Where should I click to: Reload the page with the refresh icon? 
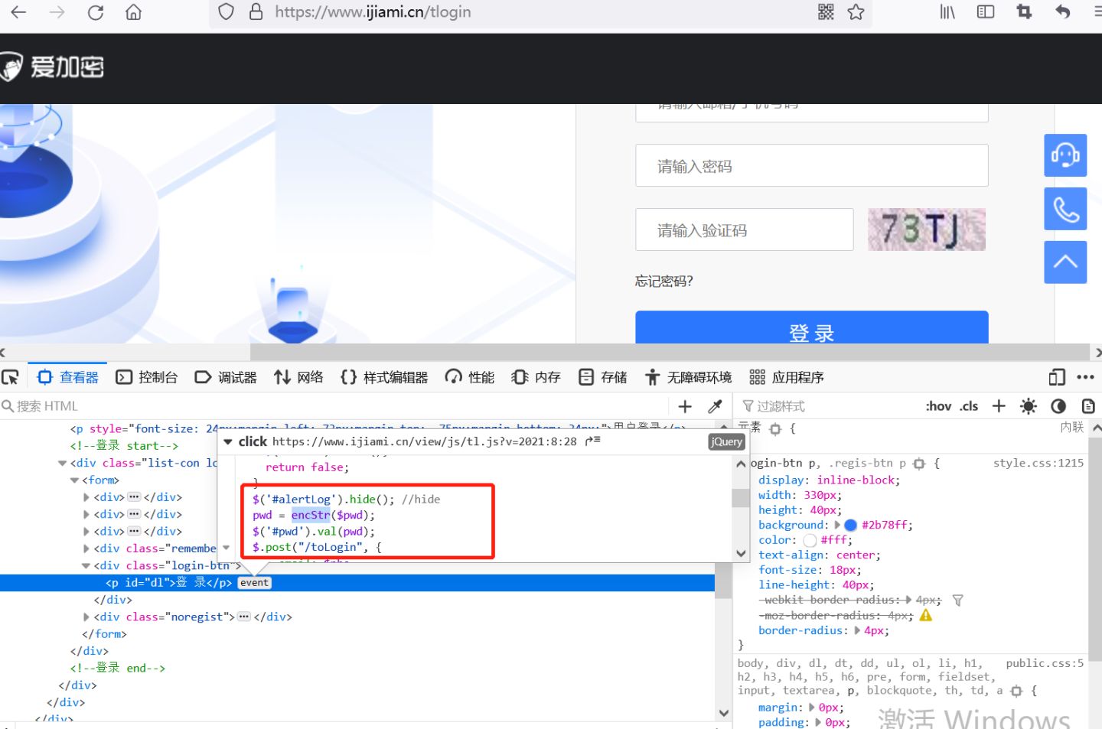tap(96, 12)
